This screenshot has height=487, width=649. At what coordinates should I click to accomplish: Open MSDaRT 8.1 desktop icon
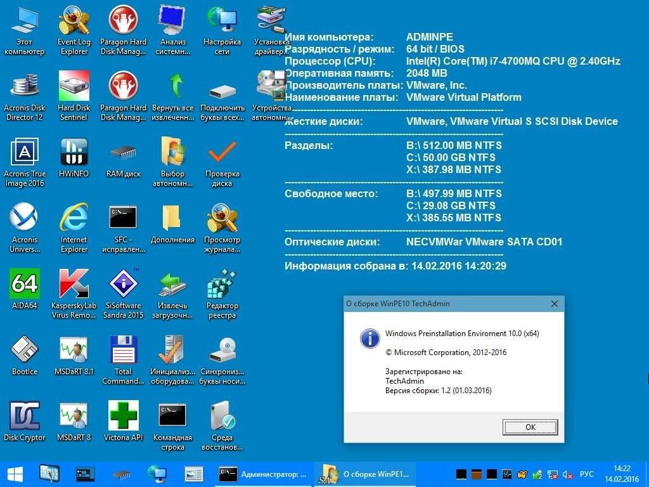point(74,355)
